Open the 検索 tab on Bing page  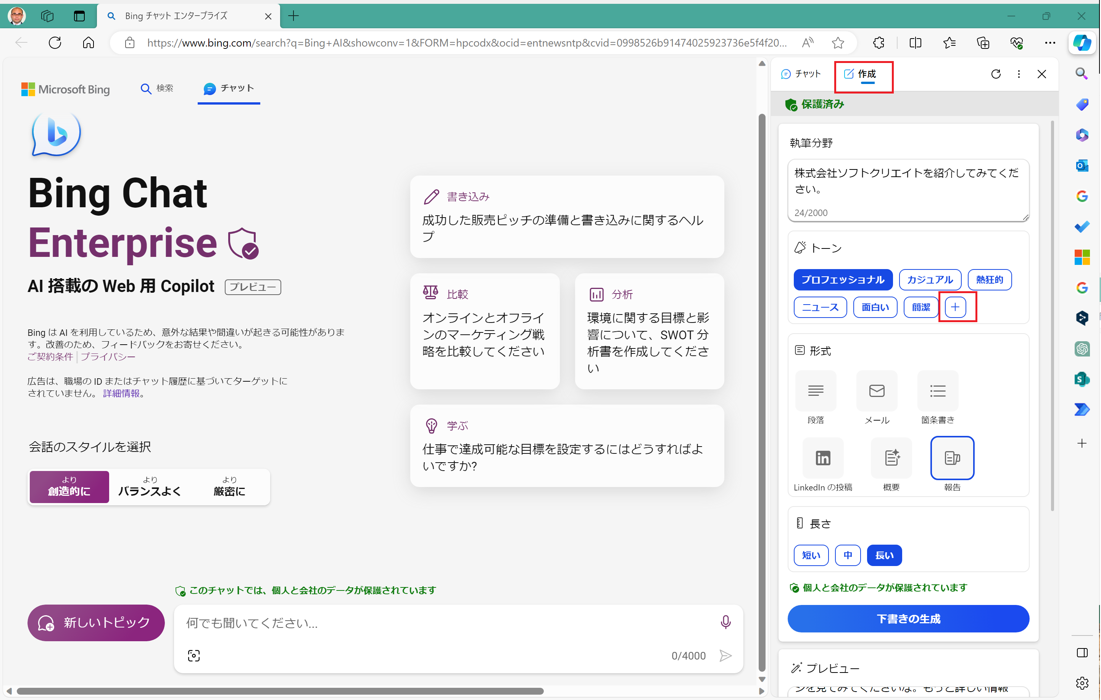coord(157,88)
